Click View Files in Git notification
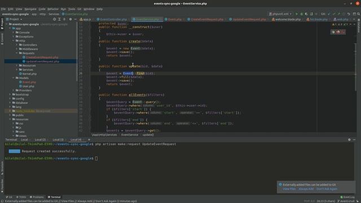This screenshot has width=361, height=203. coord(289,189)
